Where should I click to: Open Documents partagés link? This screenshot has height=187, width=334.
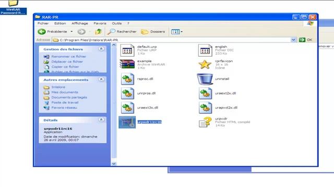click(x=69, y=97)
